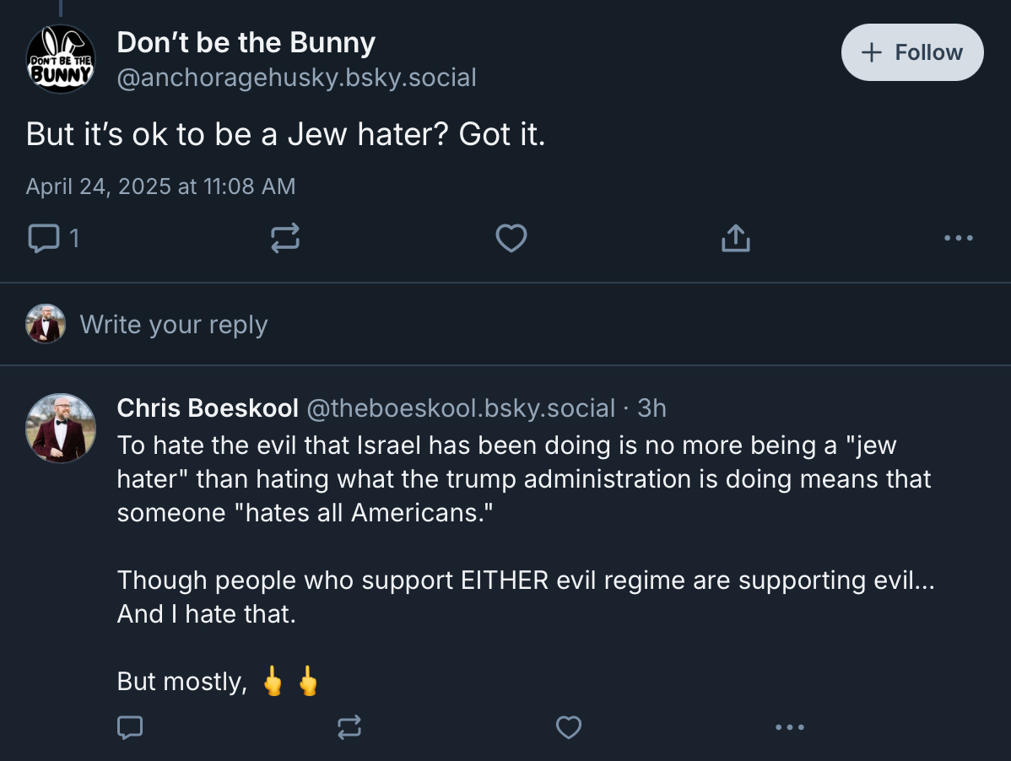Image resolution: width=1011 pixels, height=761 pixels.
Task: Open the @theboeskool.bsky.social handle
Action: pyautogui.click(x=460, y=408)
